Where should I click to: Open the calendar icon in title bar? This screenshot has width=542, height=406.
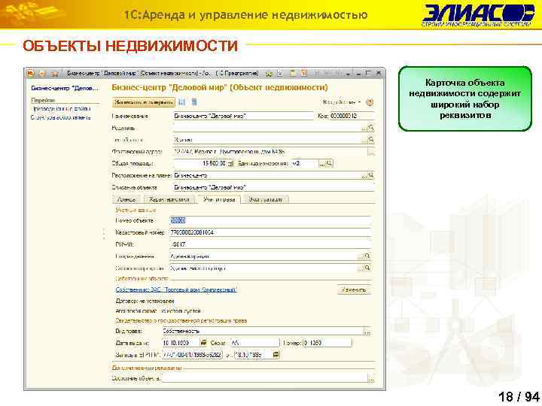(x=304, y=73)
